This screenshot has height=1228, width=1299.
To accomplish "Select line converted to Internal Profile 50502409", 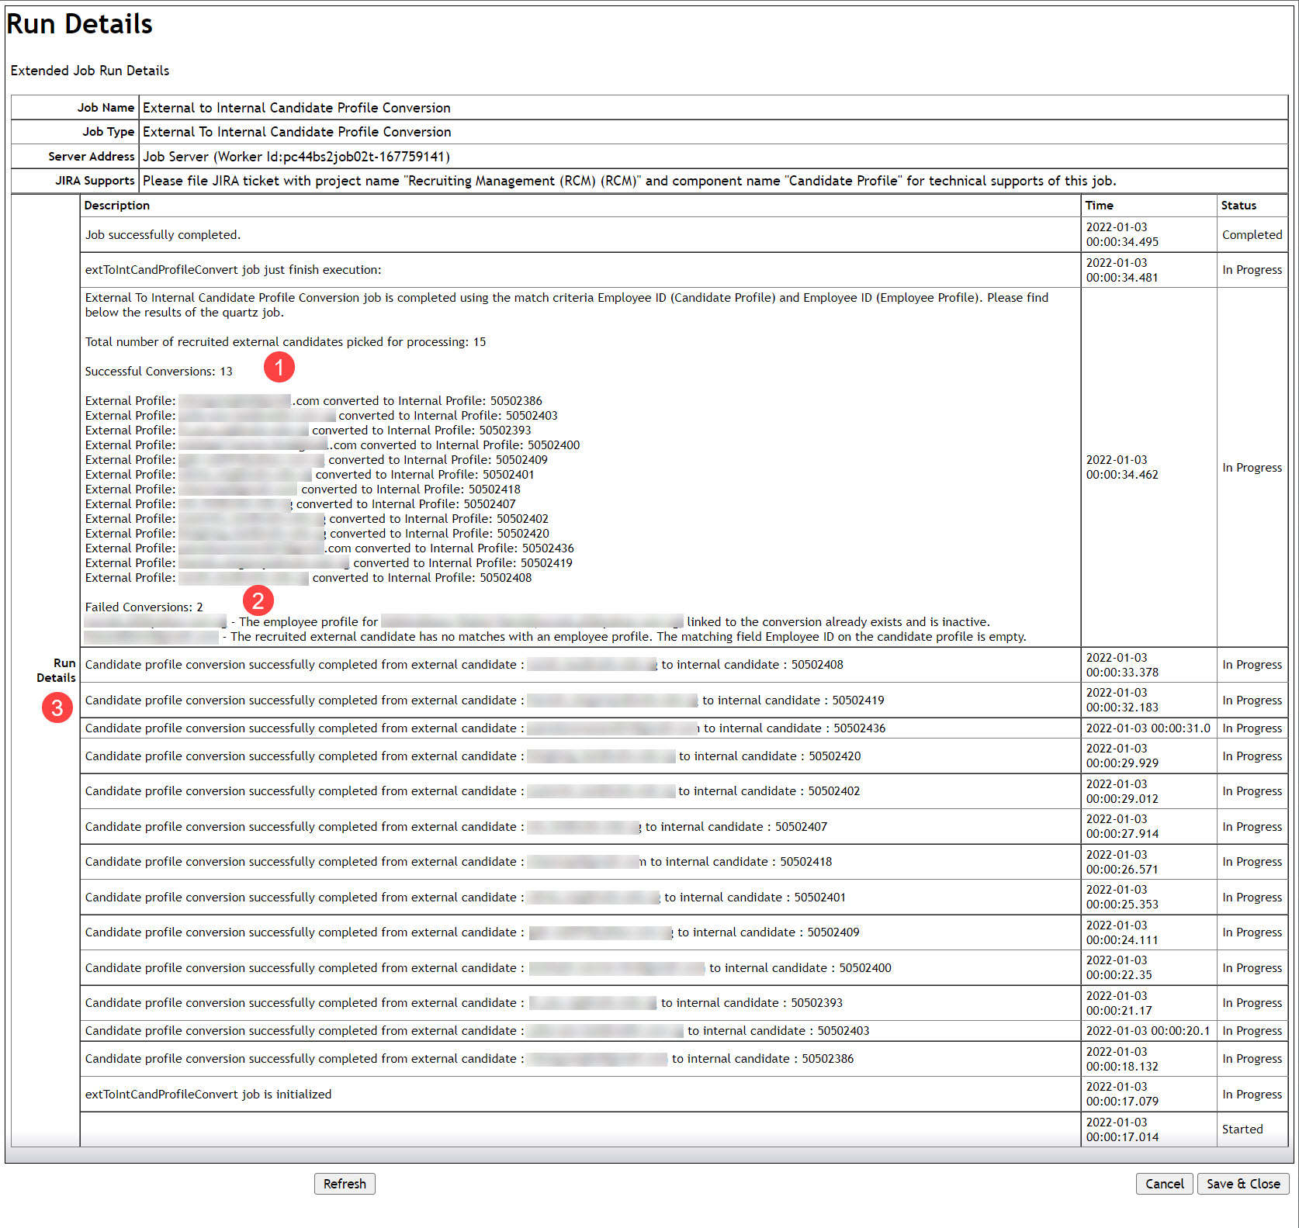I will [x=317, y=460].
